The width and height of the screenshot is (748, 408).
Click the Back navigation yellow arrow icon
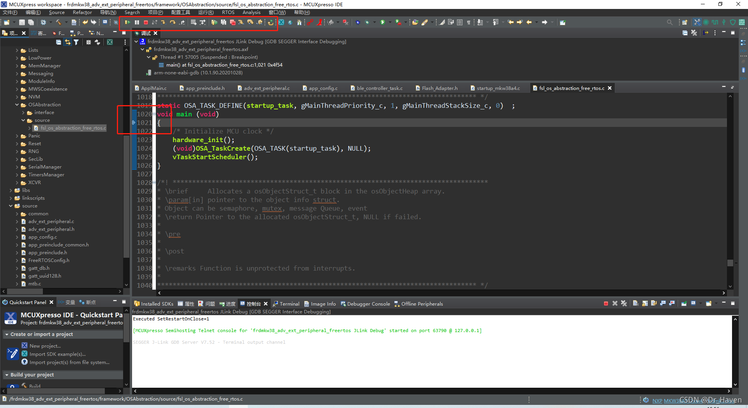point(529,22)
